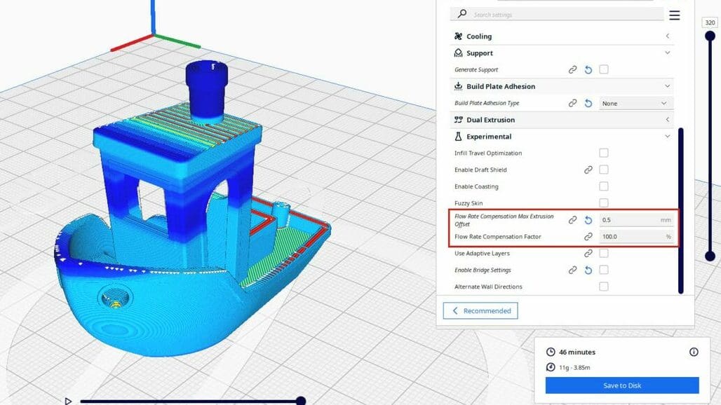Click the Build Plate Adhesion icon
This screenshot has height=405, width=721.
point(458,86)
